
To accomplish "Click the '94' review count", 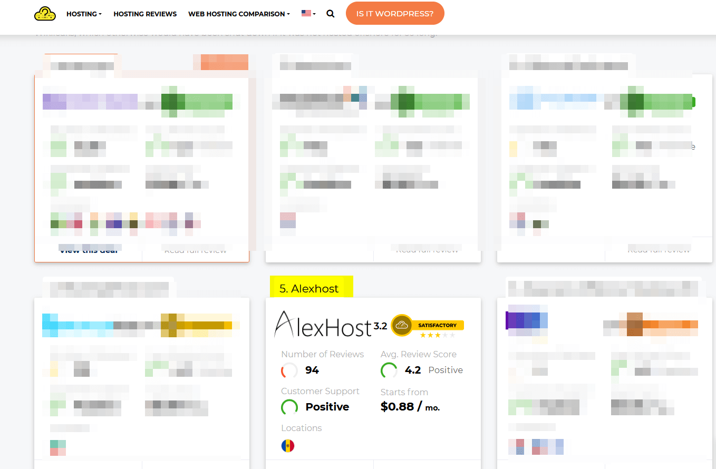I will [x=312, y=370].
